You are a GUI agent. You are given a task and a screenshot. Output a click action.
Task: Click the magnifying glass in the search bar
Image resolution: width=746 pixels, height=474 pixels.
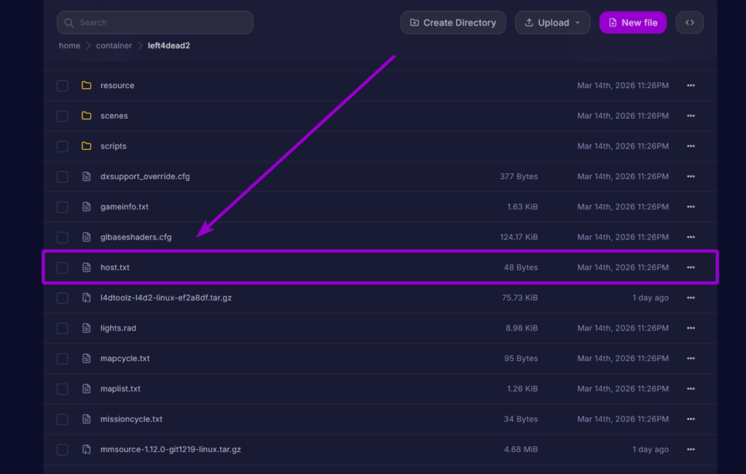point(68,23)
